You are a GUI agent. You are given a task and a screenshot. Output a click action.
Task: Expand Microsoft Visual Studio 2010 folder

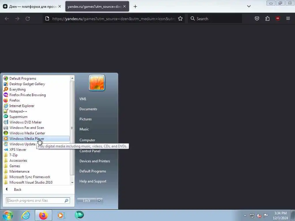37,182
